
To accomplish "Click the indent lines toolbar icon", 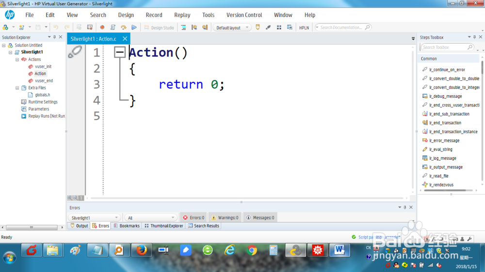I will [x=183, y=28].
